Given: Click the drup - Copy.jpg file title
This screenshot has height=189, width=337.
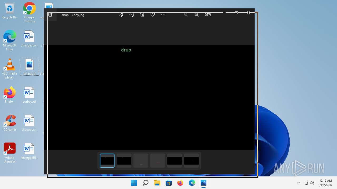Looking at the screenshot, I should [73, 15].
